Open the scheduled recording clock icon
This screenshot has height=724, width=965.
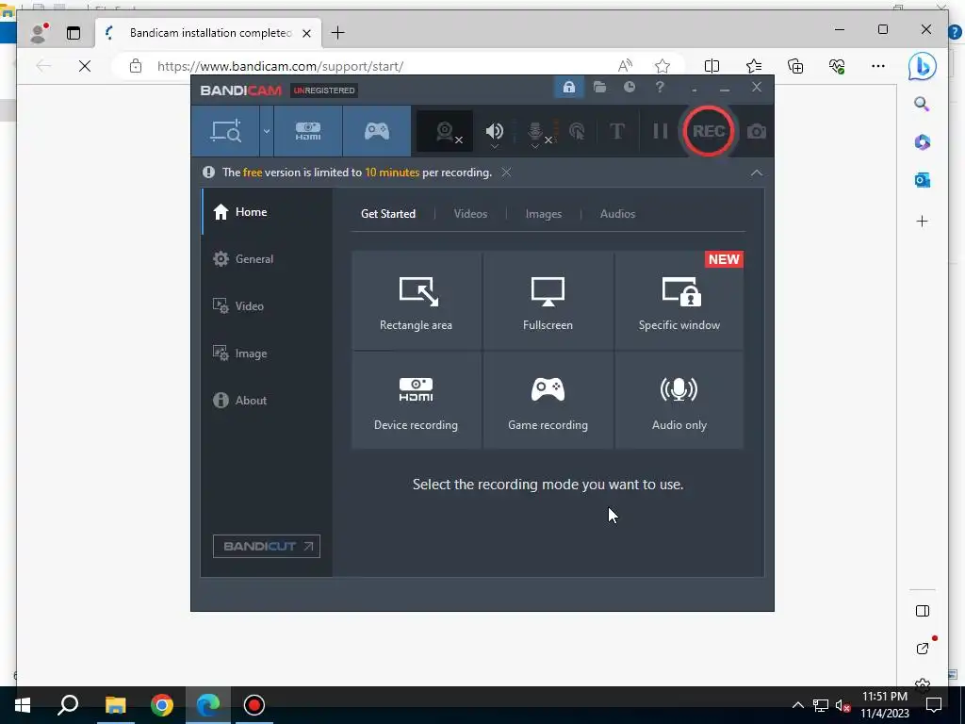coord(629,88)
